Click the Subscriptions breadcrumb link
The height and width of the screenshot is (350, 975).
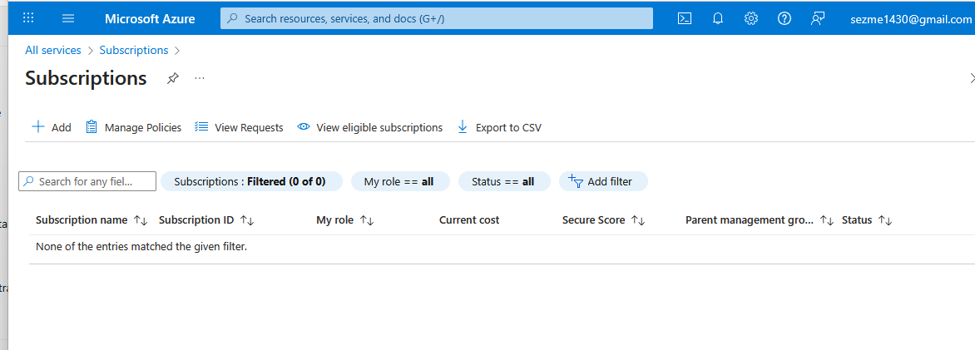(x=134, y=51)
